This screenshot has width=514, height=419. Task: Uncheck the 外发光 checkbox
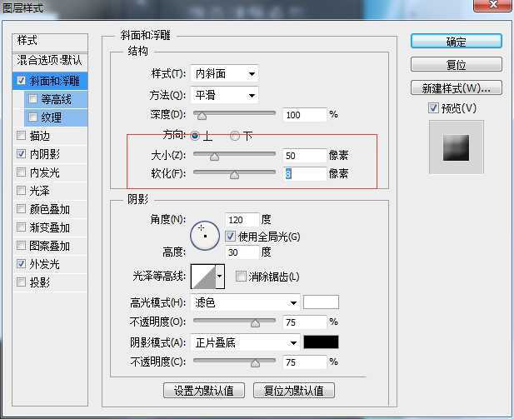(x=21, y=263)
